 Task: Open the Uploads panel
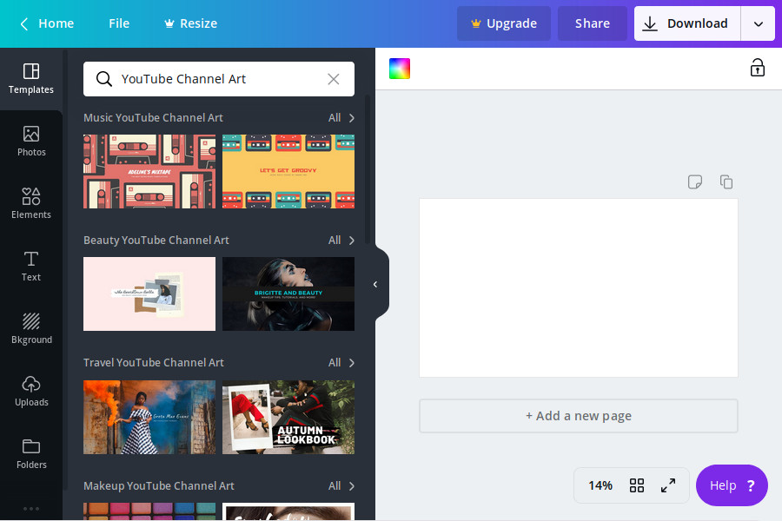click(x=31, y=391)
